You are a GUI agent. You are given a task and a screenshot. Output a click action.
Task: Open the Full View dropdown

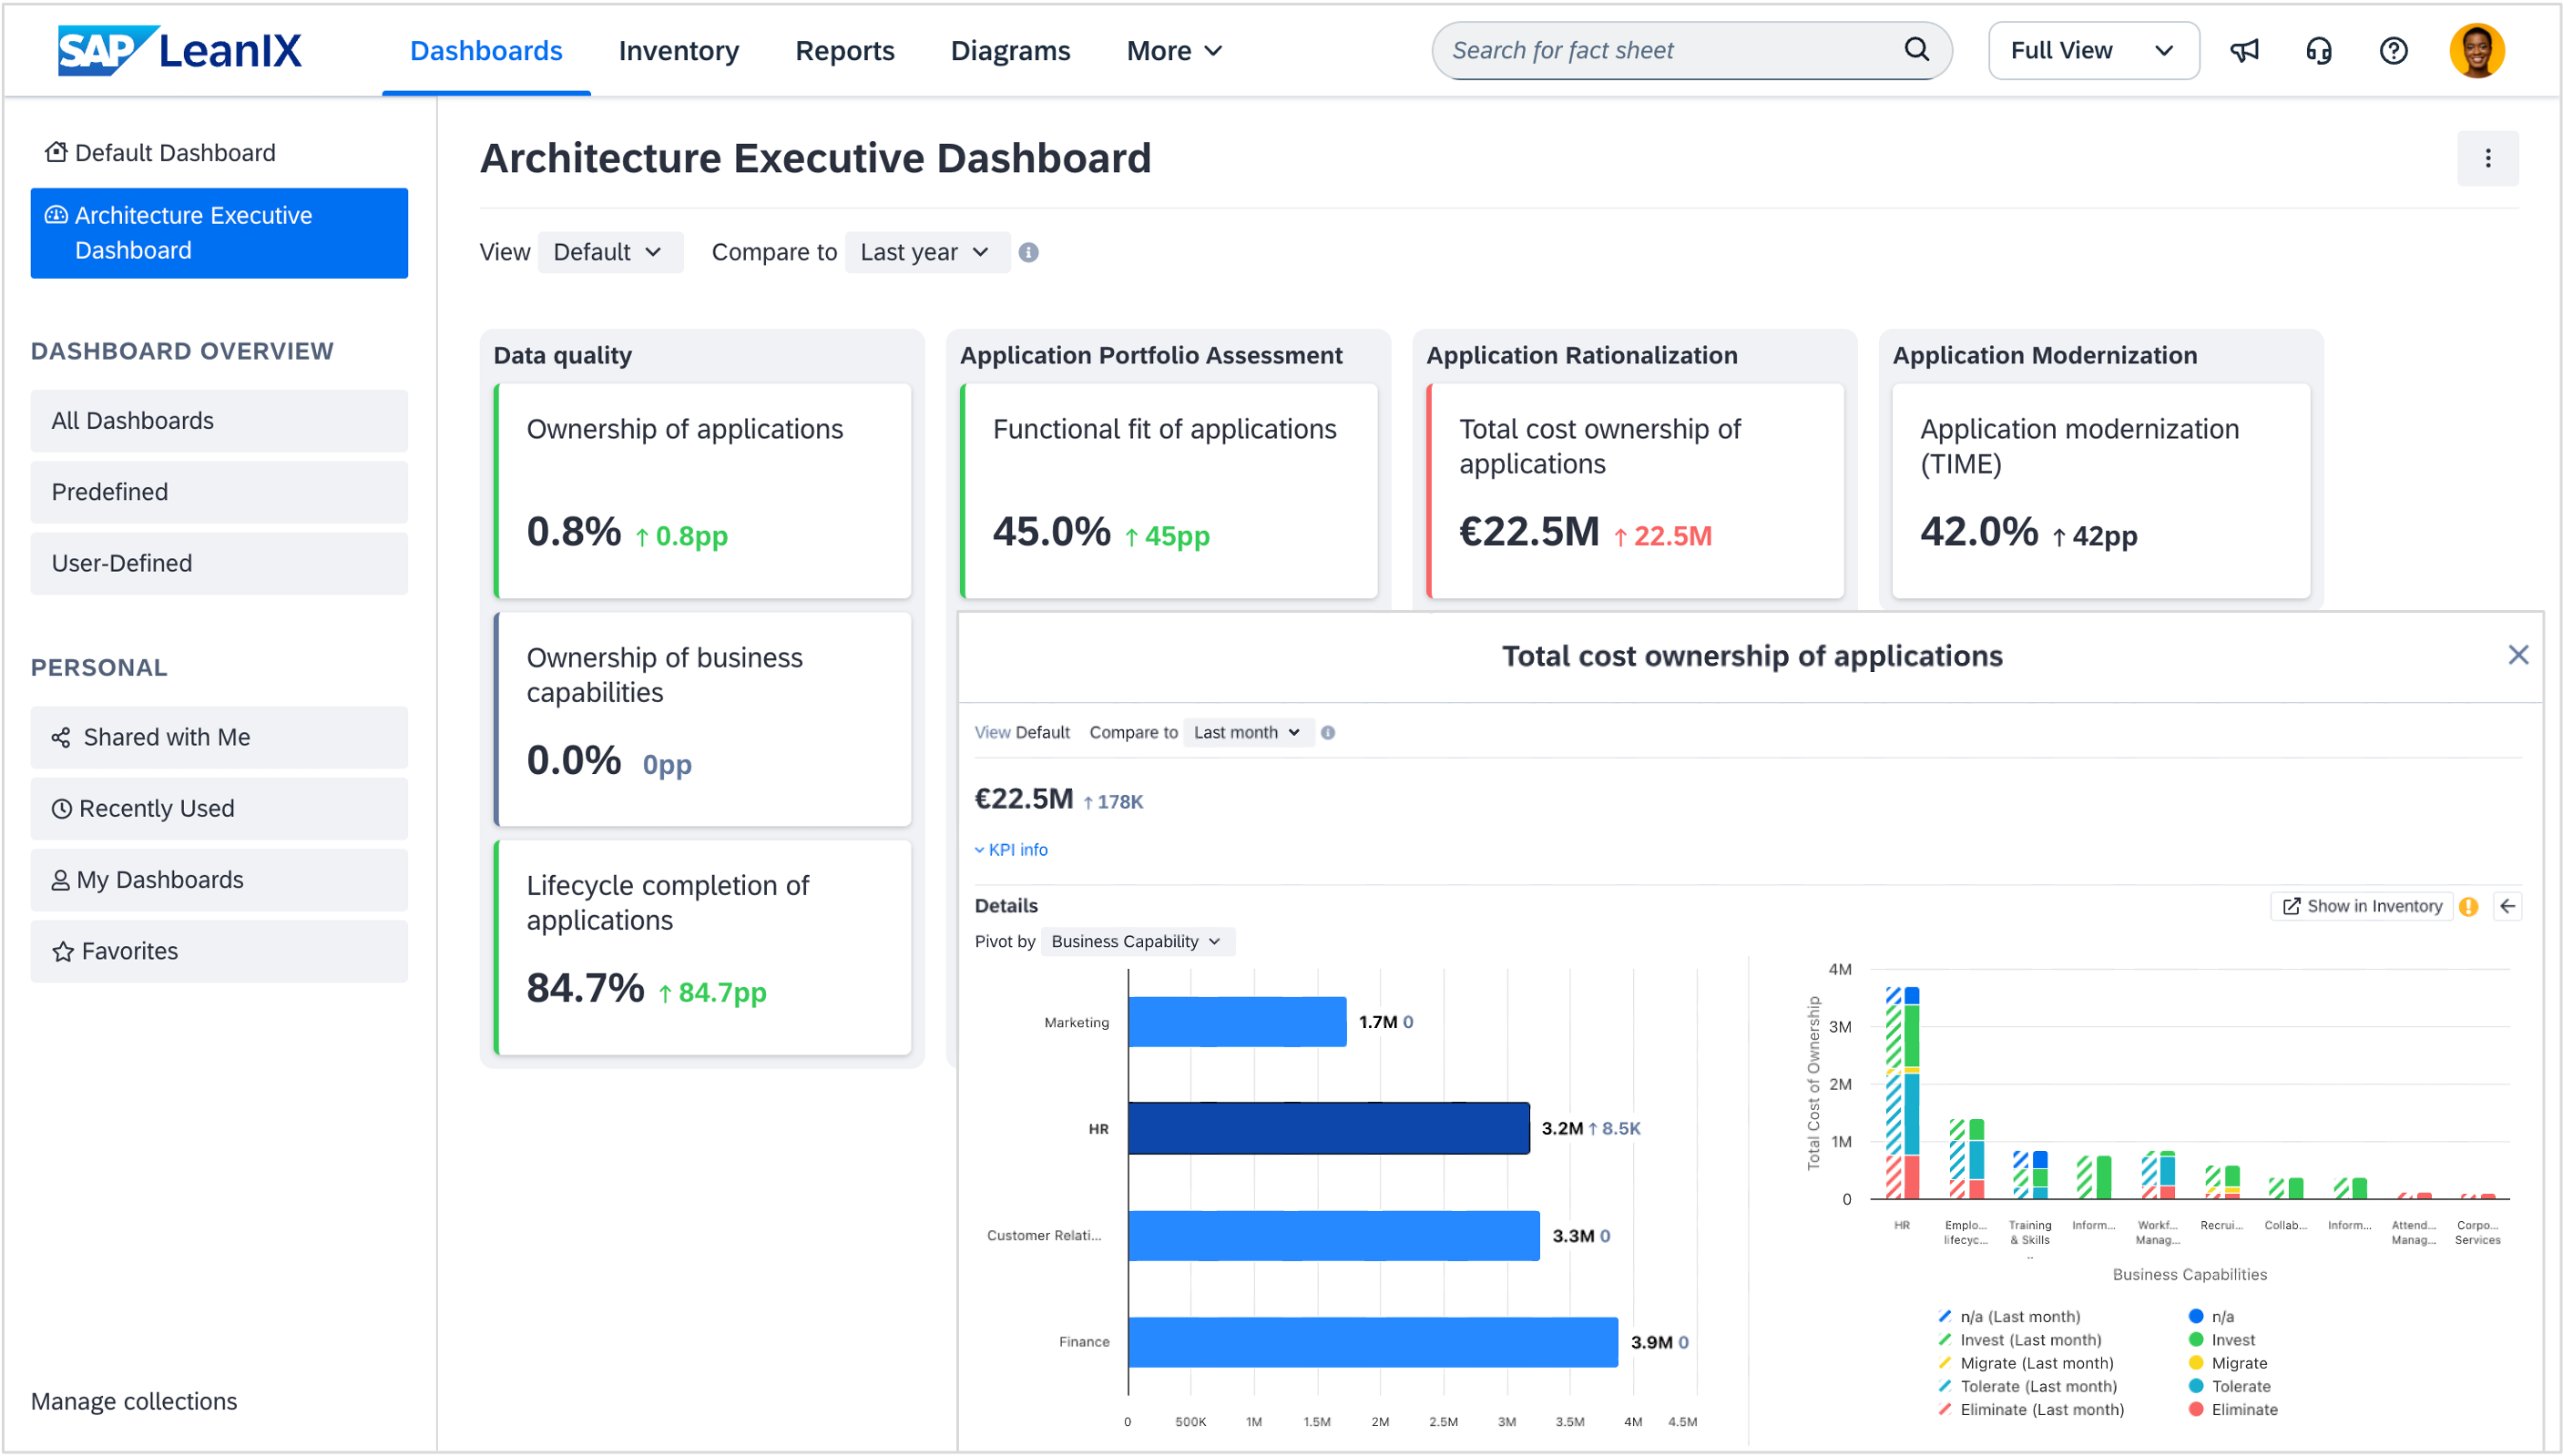2092,51
